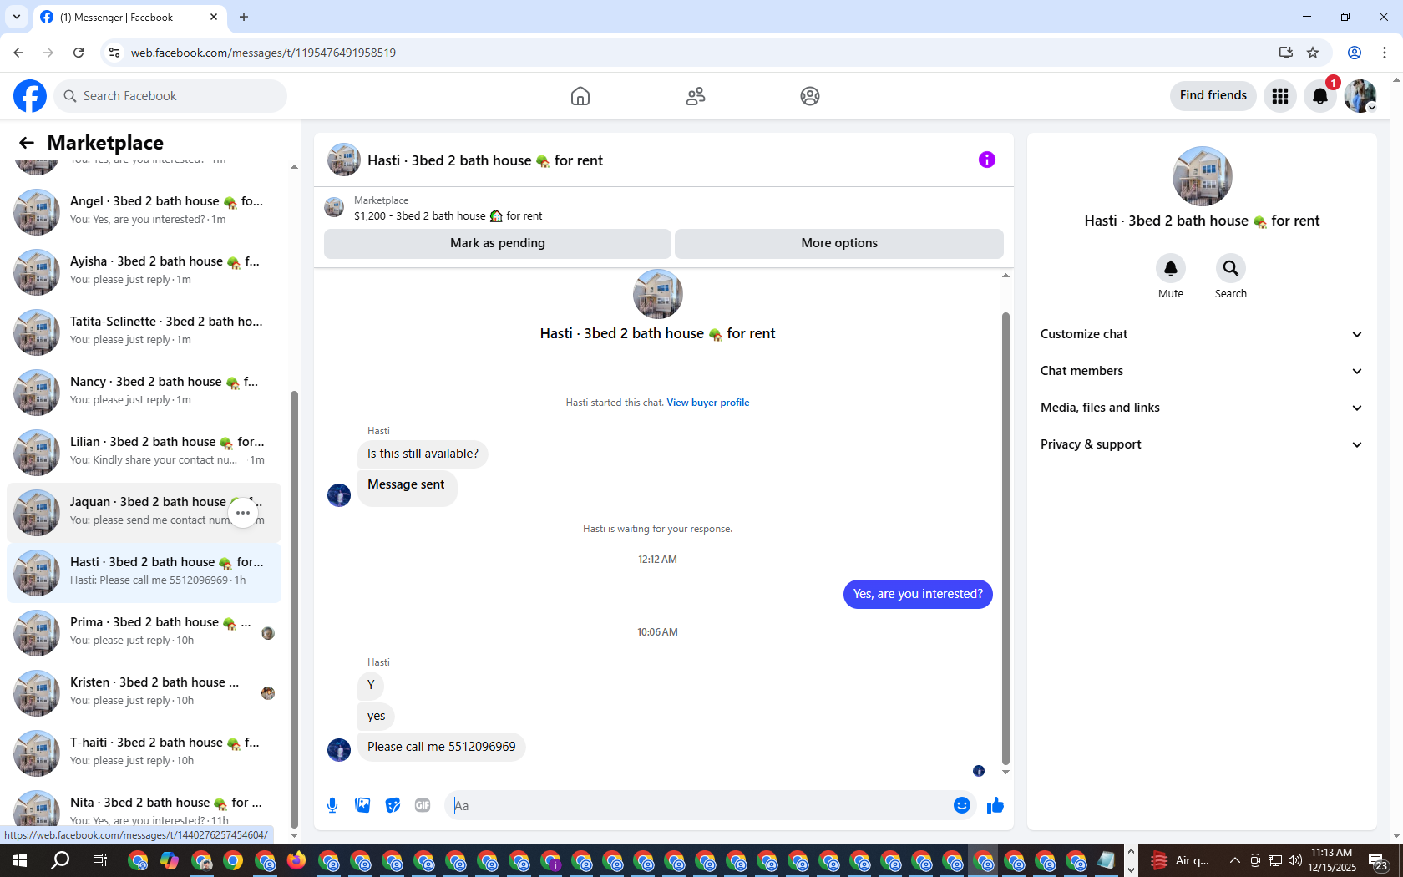The image size is (1403, 877).
Task: Open the Groups icon in top navigation
Action: click(x=810, y=96)
